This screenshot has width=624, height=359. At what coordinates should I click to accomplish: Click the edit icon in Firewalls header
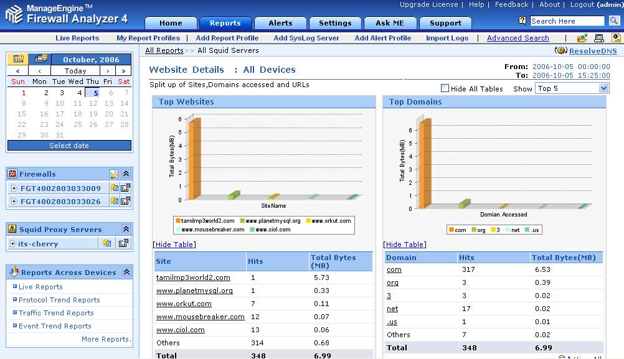point(114,174)
